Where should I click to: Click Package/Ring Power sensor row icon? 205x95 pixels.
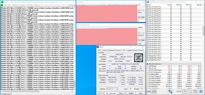click(x=148, y=60)
